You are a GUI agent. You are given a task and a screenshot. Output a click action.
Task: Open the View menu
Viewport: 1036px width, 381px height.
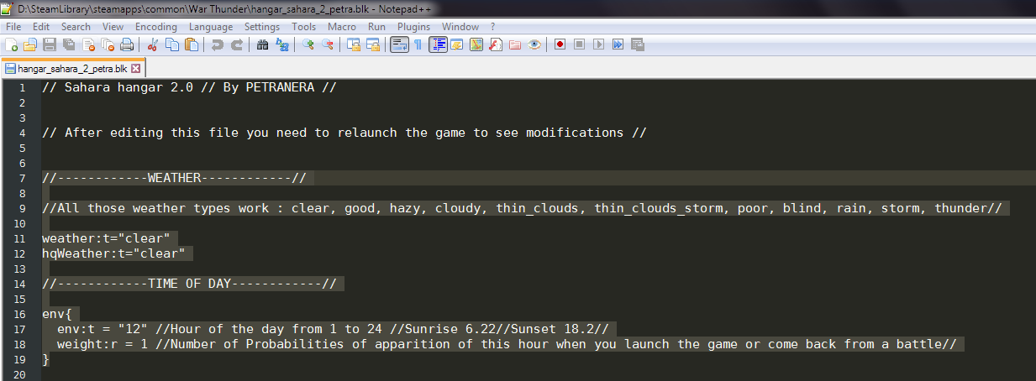tap(113, 27)
